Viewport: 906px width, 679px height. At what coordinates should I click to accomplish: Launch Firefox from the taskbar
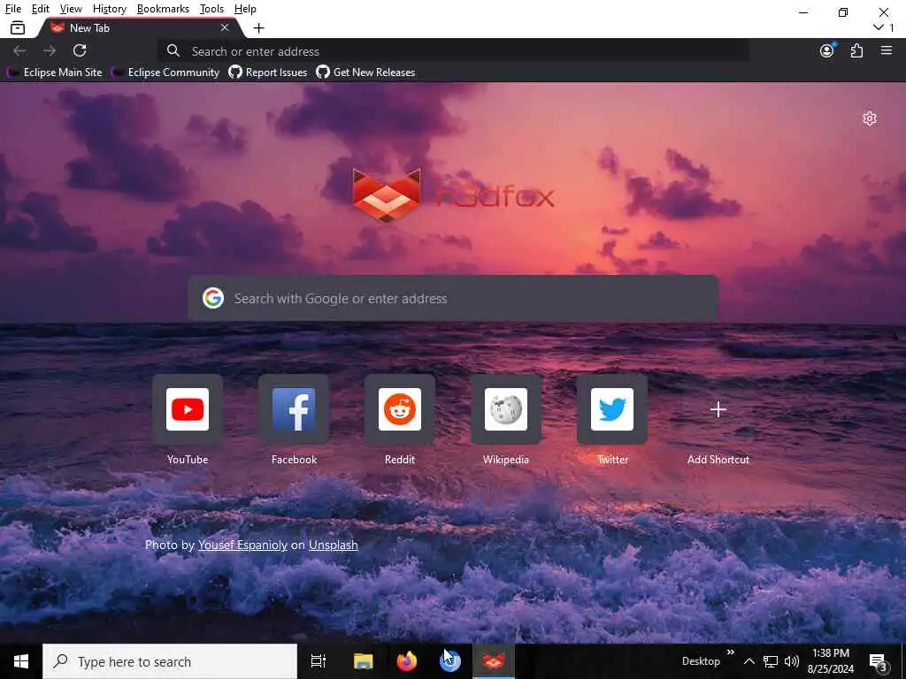407,661
